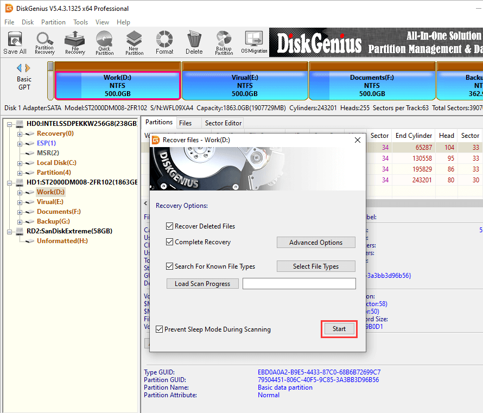Select the Quick Partition icon
The image size is (483, 413).
click(x=104, y=43)
